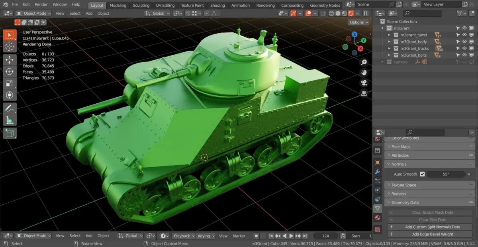Open the Physics properties tab
This screenshot has width=478, height=247.
378,190
